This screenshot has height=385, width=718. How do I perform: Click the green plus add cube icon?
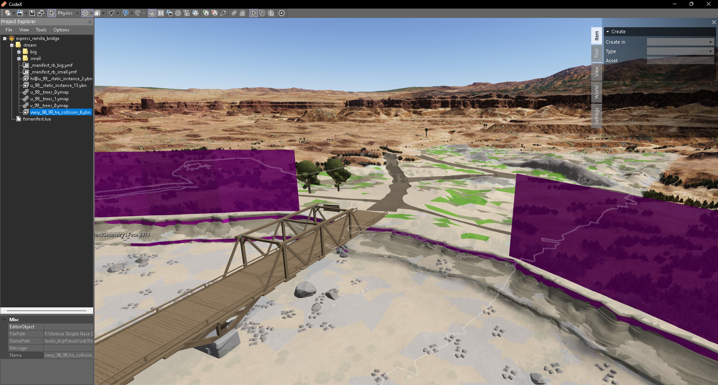click(x=206, y=13)
